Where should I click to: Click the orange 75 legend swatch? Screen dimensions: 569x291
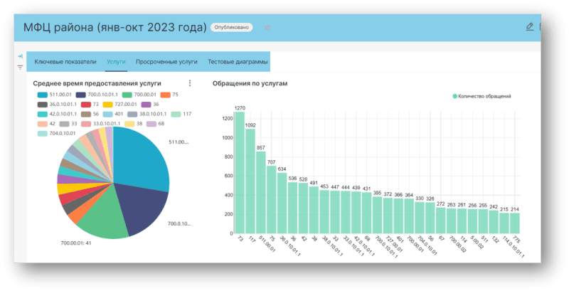pos(165,95)
